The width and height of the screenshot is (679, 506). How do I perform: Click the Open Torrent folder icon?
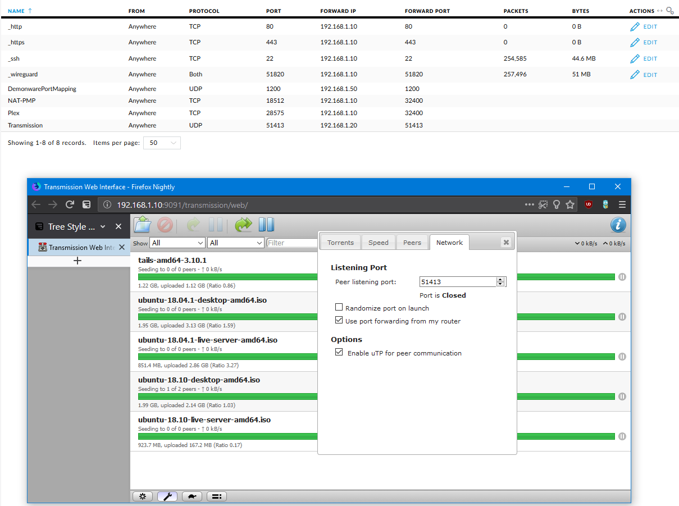[x=143, y=225]
